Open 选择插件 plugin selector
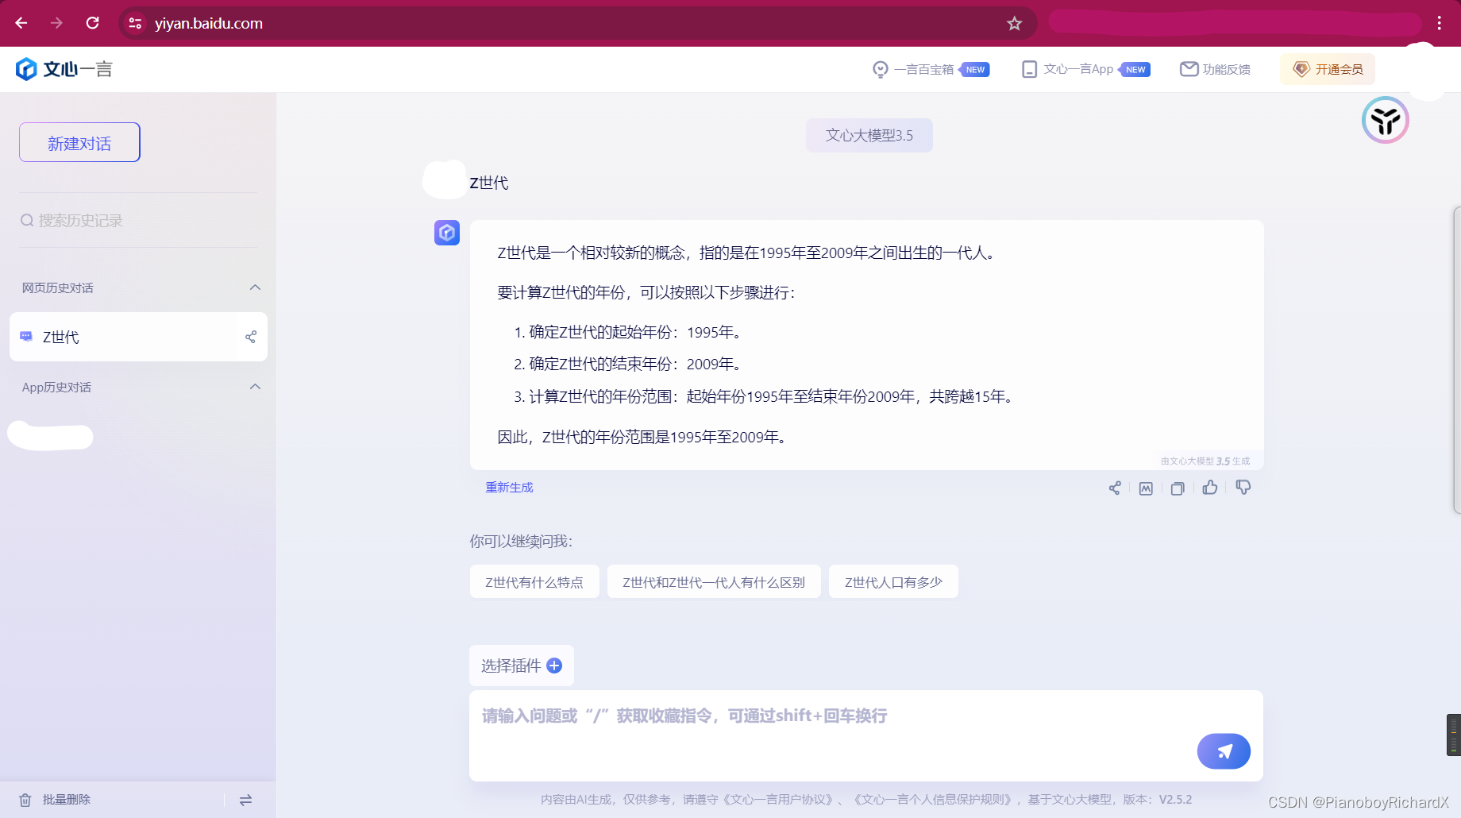 [522, 666]
